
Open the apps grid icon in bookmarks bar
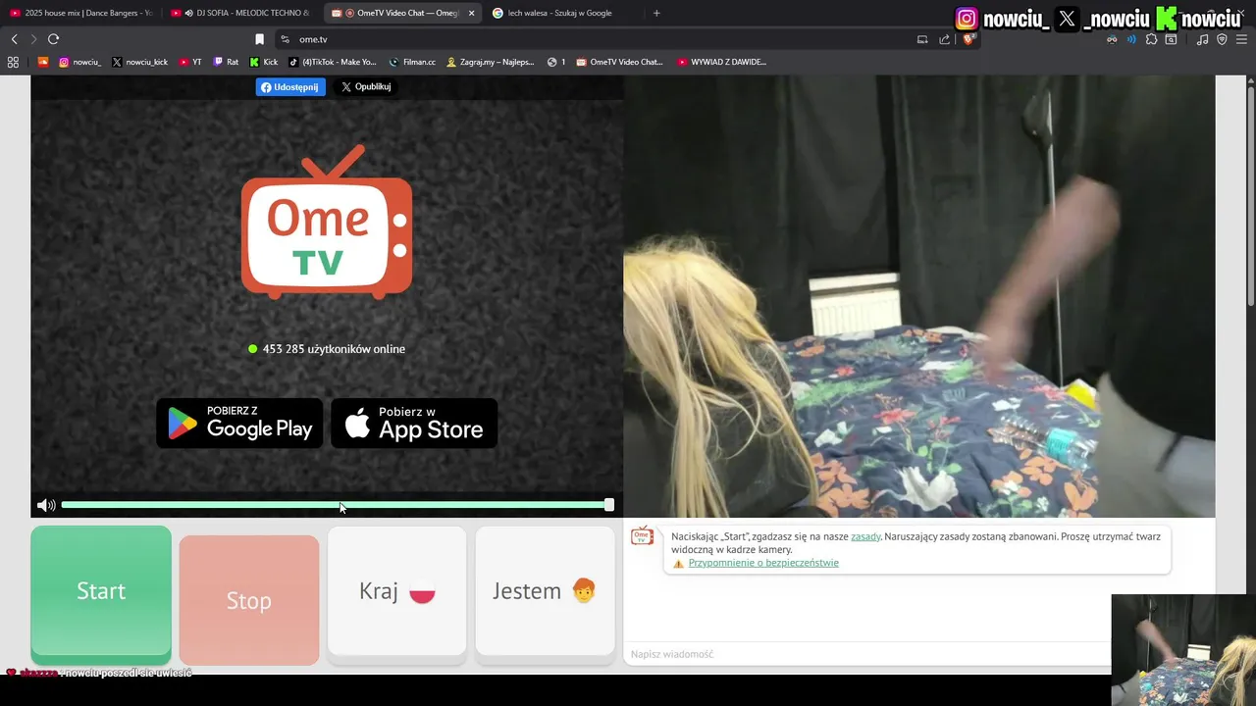pos(13,62)
